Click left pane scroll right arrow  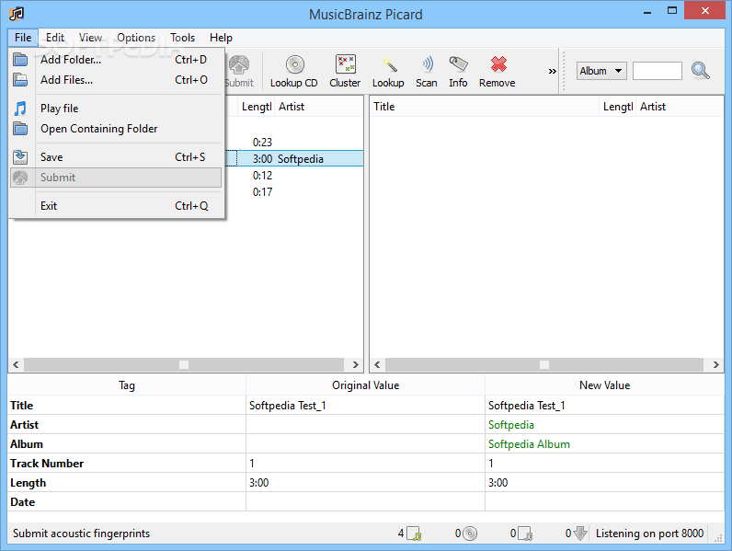click(355, 364)
